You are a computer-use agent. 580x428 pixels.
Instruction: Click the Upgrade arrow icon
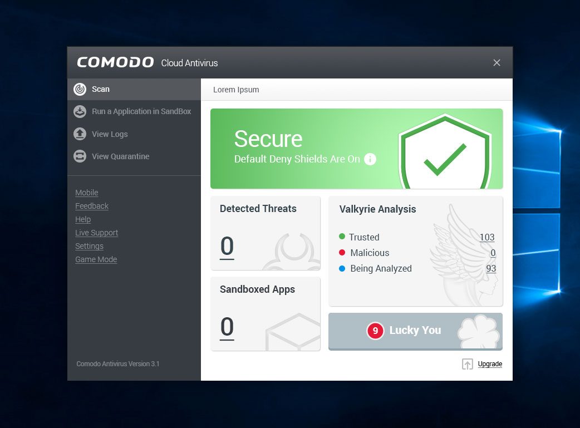pos(467,364)
